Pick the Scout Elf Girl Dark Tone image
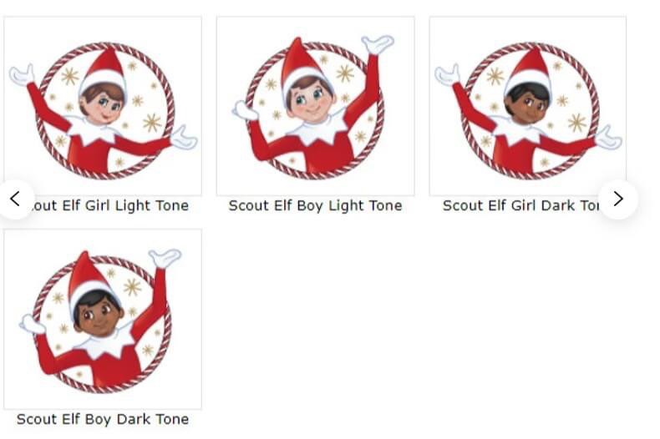Viewport: 660px width, 439px height. 528,106
